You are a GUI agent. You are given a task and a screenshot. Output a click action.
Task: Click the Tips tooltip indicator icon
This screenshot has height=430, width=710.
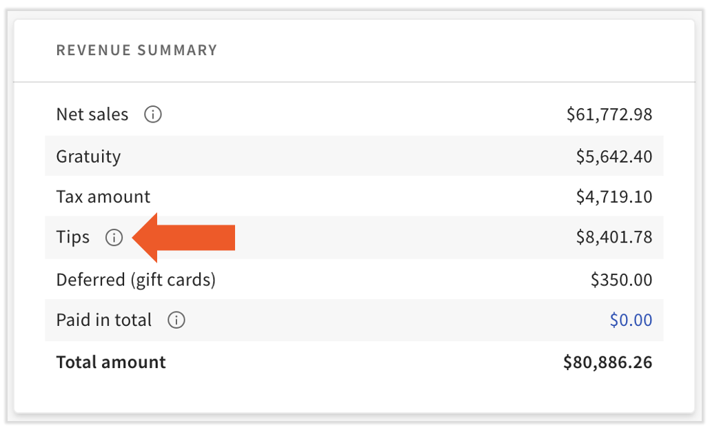tap(114, 237)
